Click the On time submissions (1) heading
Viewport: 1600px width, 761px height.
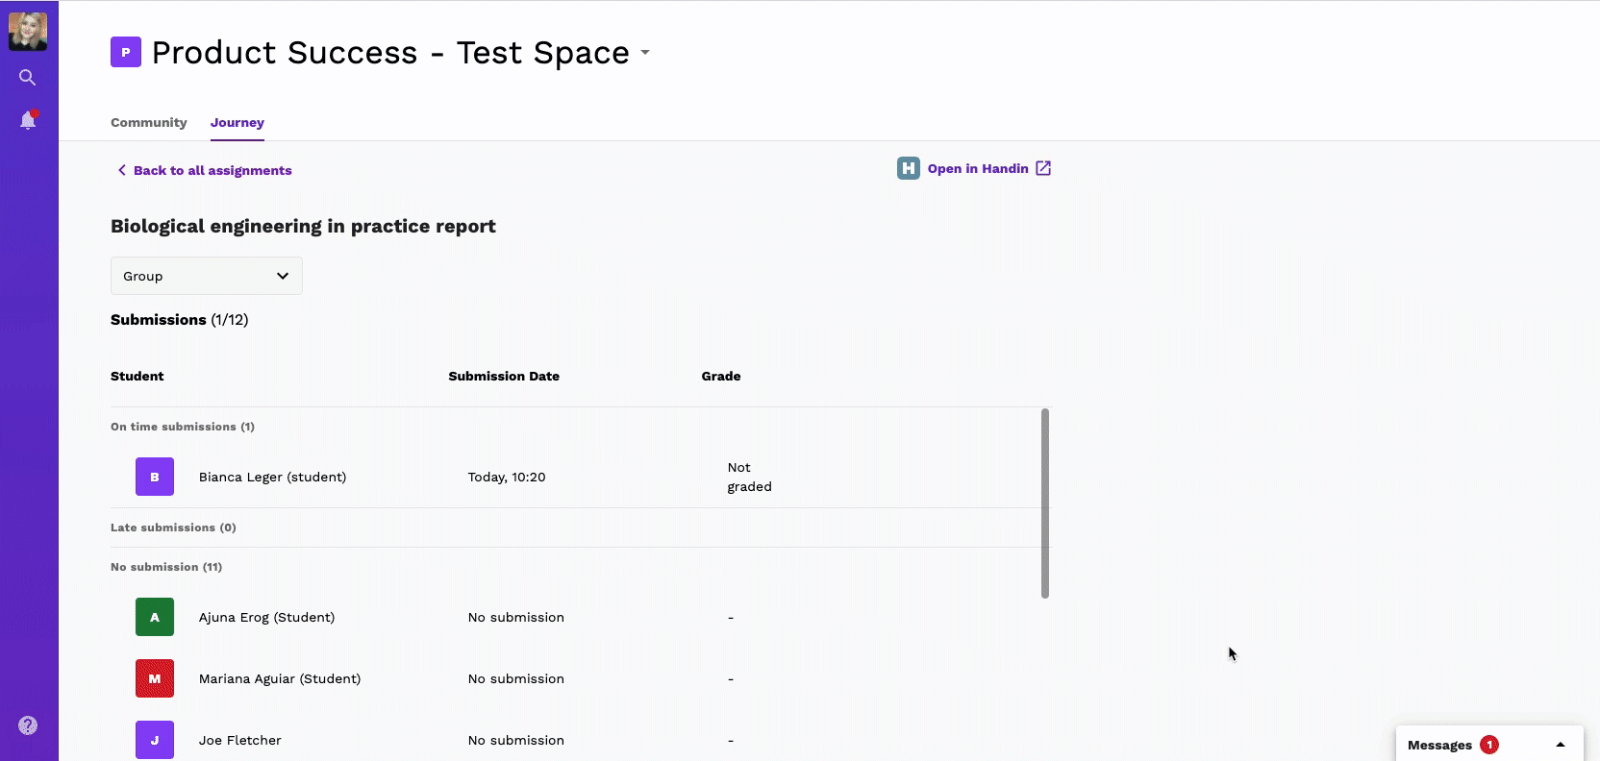(x=183, y=427)
